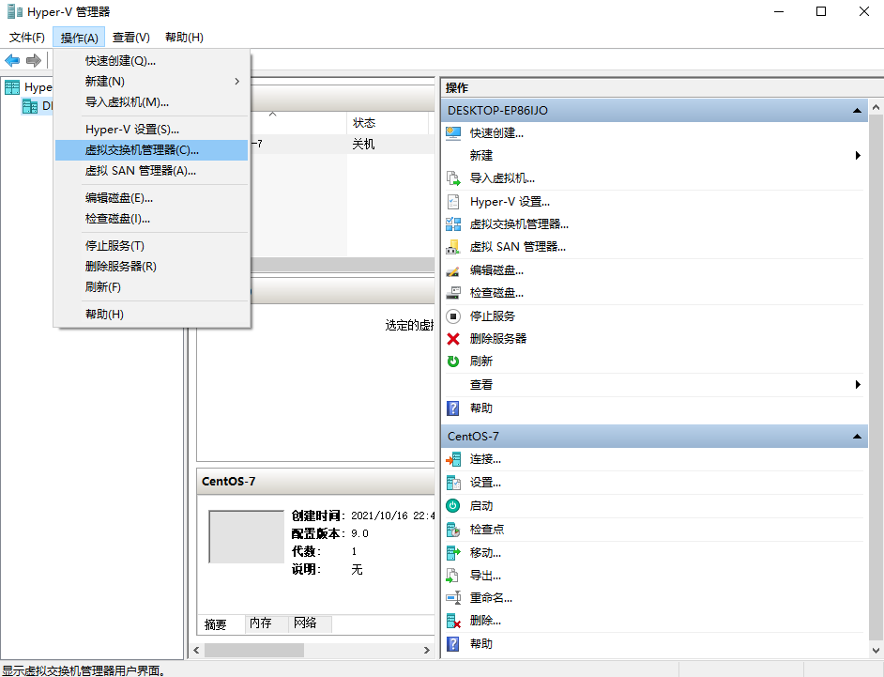The width and height of the screenshot is (884, 677).
Task: Click 重命名... text link for CentOS-7
Action: pos(491,597)
